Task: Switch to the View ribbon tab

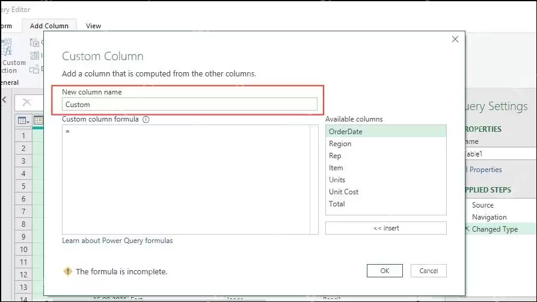Action: (93, 26)
